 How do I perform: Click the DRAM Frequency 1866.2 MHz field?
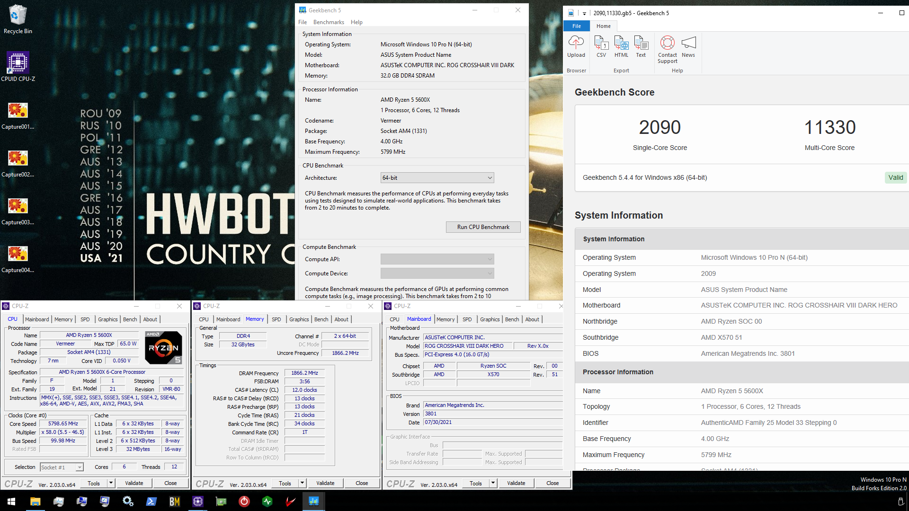pyautogui.click(x=304, y=373)
